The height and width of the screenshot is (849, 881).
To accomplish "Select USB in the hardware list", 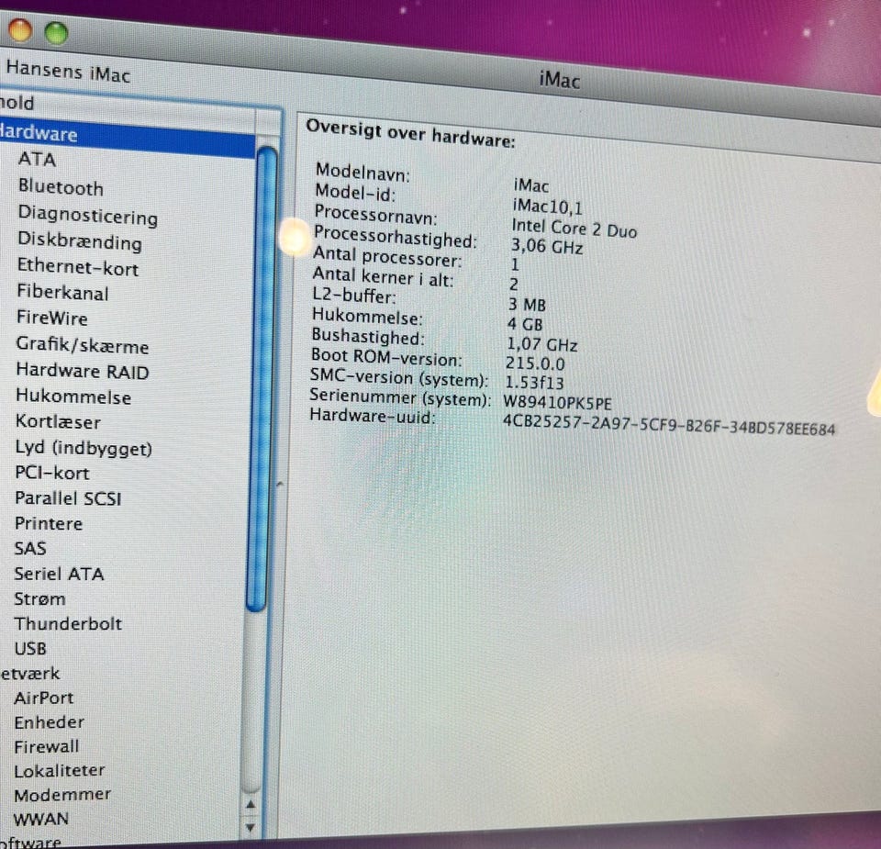I will click(x=30, y=648).
